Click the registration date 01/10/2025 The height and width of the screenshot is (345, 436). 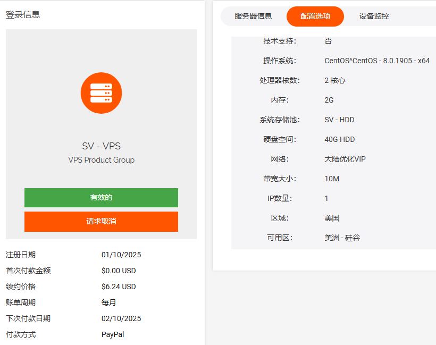coord(121,255)
